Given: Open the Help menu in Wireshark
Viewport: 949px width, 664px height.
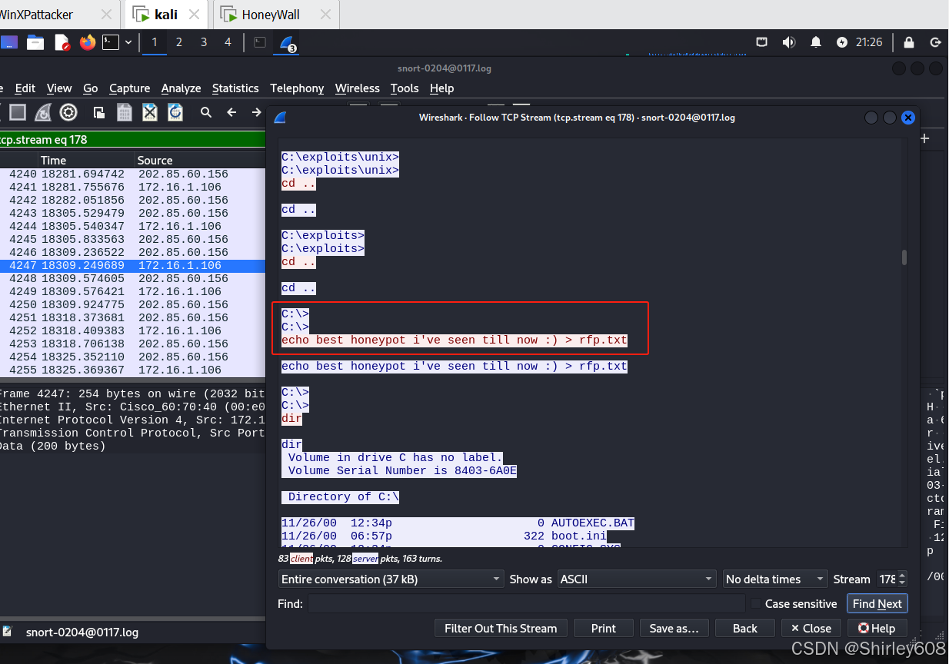Looking at the screenshot, I should point(441,88).
